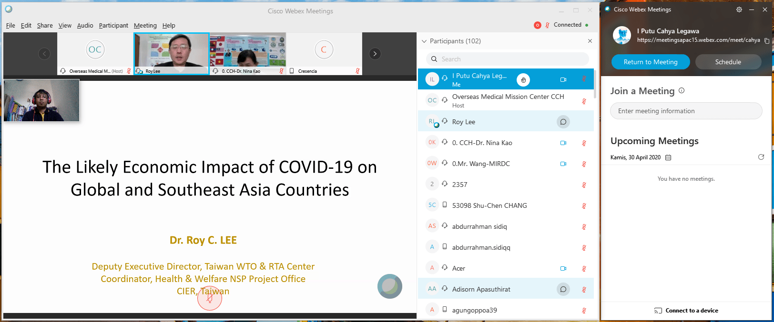The image size is (774, 322).
Task: Open chat with Adisorn Apasuthirat
Action: click(x=563, y=289)
